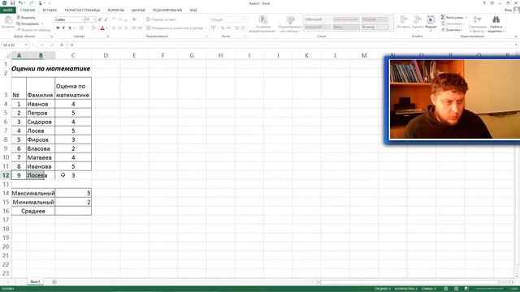The image size is (520, 292).
Task: Click the font color red A swatch
Action: pos(102,28)
